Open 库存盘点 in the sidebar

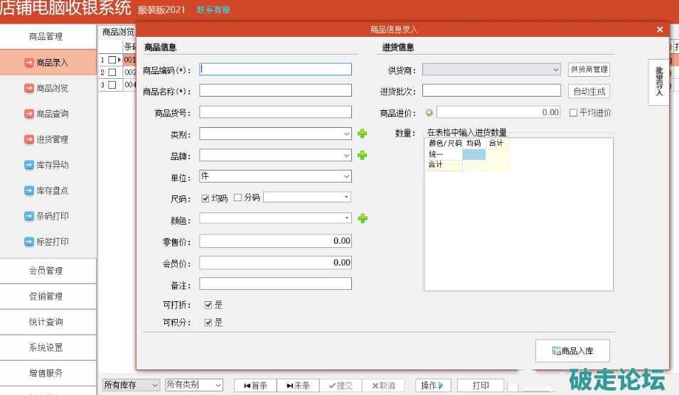(48, 190)
